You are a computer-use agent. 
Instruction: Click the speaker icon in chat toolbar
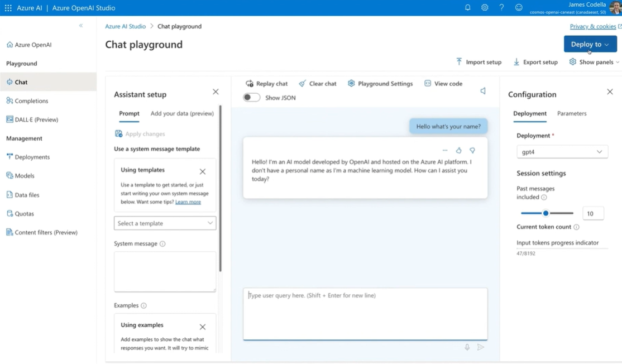tap(483, 91)
